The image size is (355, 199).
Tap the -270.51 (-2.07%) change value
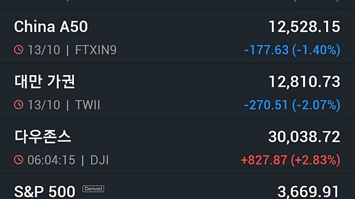click(x=292, y=105)
